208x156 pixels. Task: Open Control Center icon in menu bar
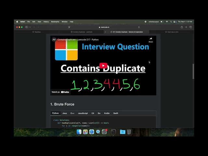click(175, 22)
